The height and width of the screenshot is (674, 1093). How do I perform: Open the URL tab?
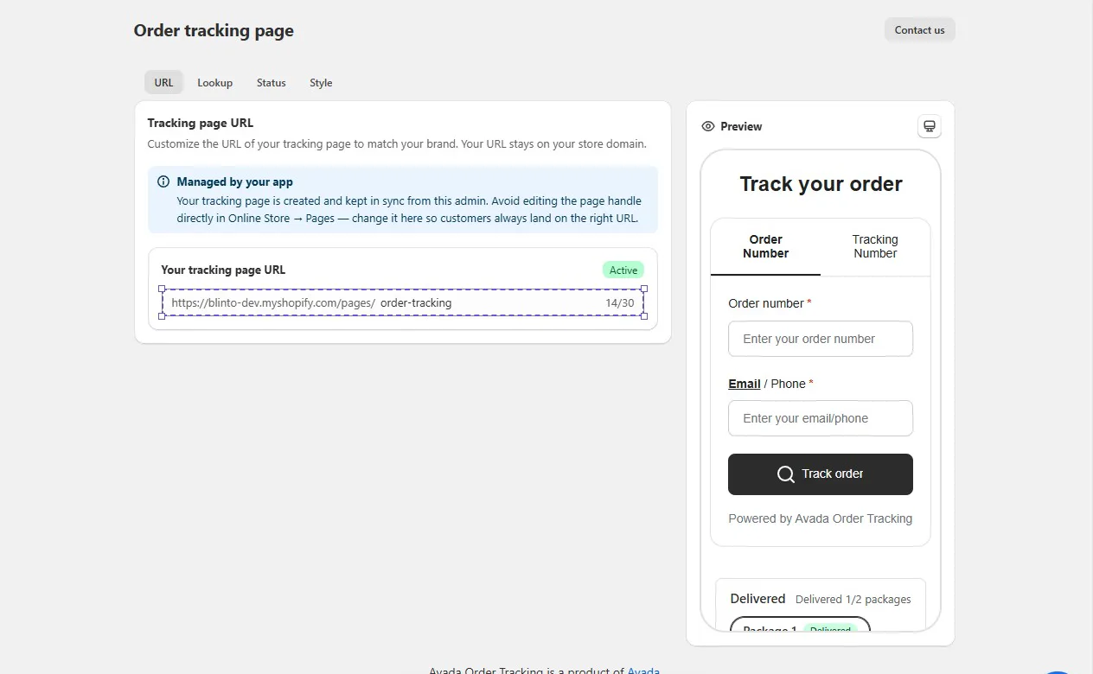pyautogui.click(x=163, y=83)
